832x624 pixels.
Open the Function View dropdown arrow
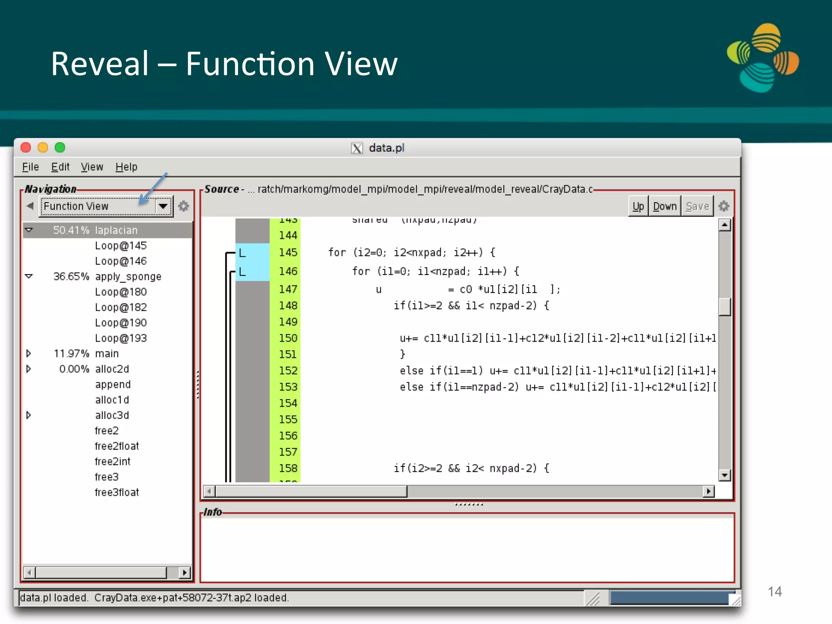pos(163,206)
